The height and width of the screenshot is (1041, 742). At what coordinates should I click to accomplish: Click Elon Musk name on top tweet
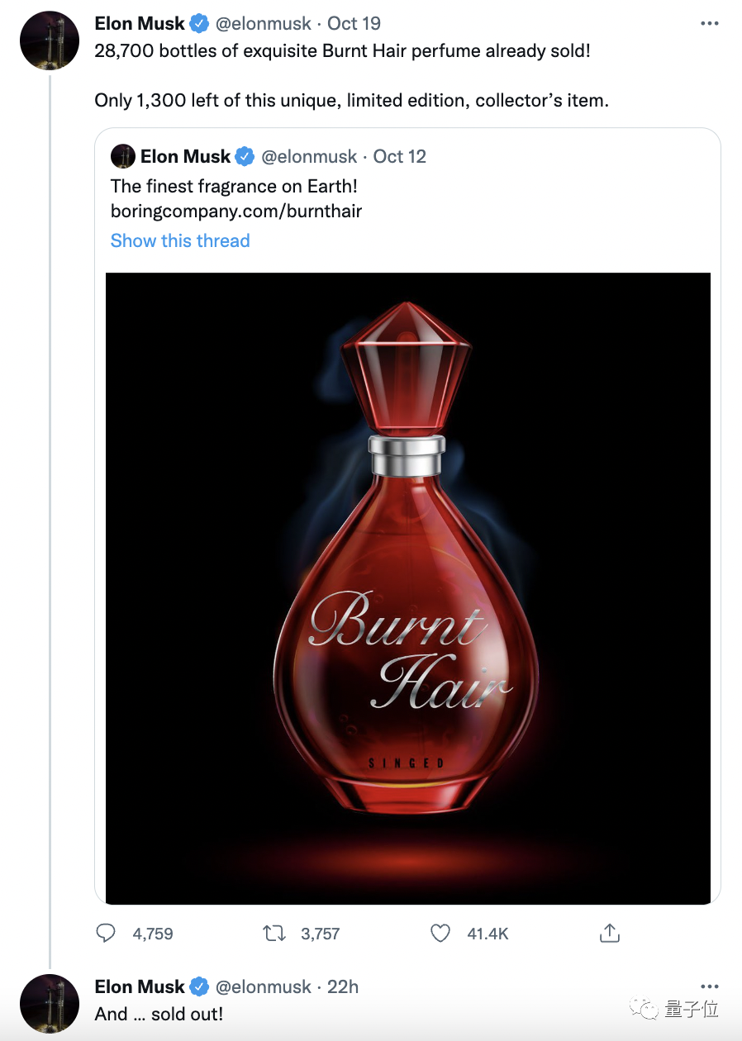tap(140, 24)
